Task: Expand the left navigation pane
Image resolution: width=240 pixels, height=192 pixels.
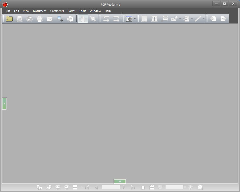Action: 4,103
